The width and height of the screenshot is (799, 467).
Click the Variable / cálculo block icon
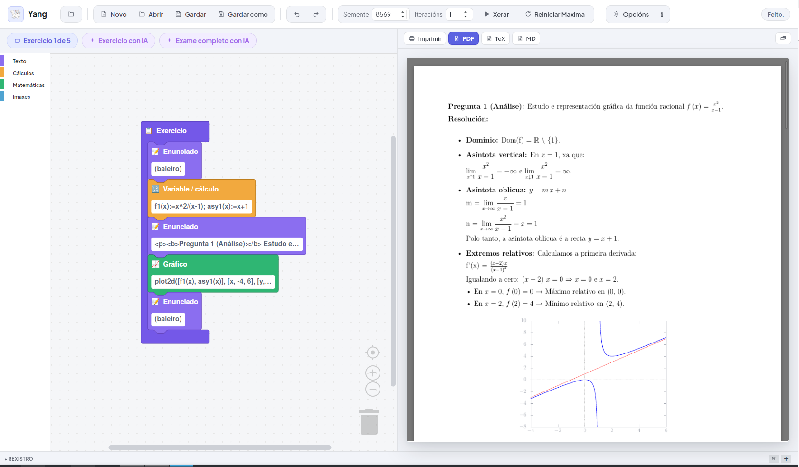tap(155, 189)
